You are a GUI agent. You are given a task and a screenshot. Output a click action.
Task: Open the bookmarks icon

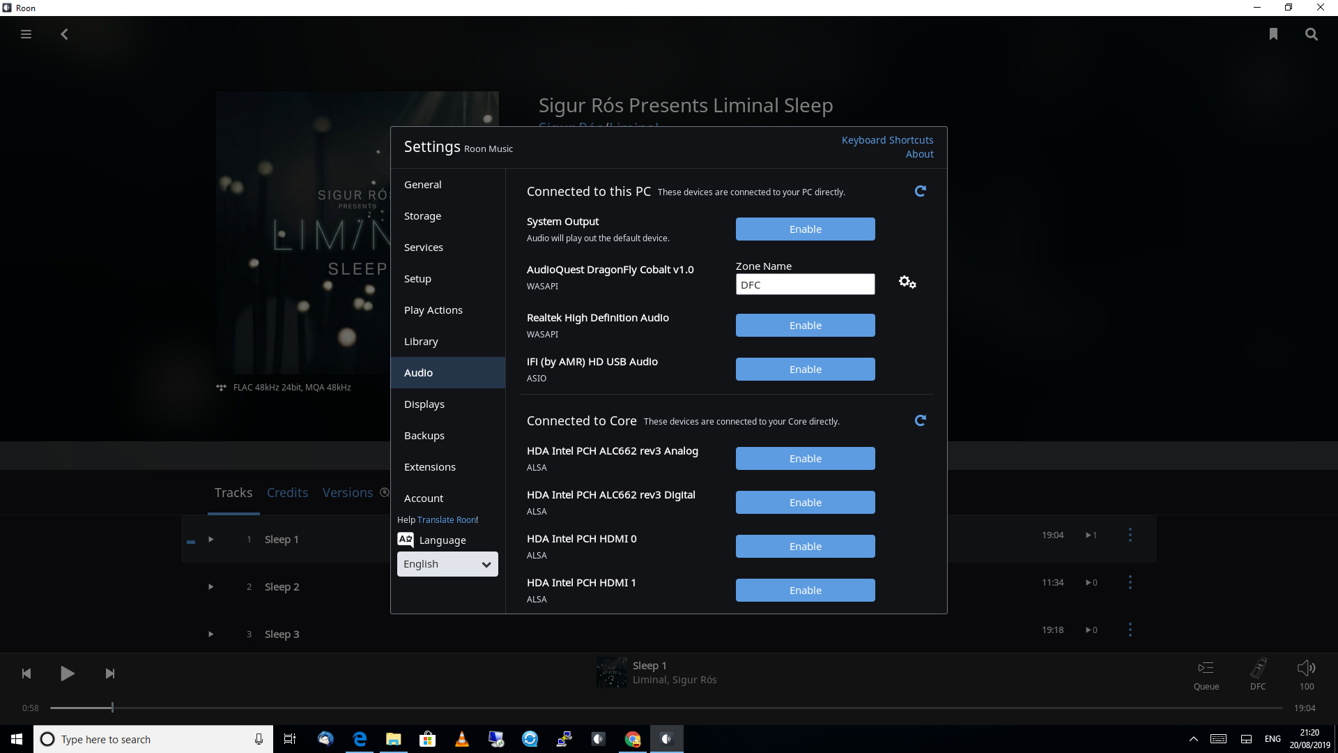pyautogui.click(x=1273, y=34)
